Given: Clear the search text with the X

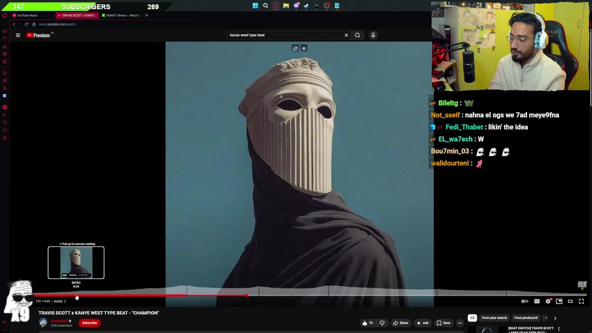Looking at the screenshot, I should (346, 35).
